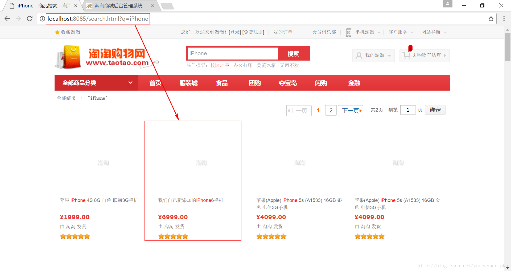Click 全部结果 breadcrumb
Screen dimensions: 511x271
click(x=66, y=98)
